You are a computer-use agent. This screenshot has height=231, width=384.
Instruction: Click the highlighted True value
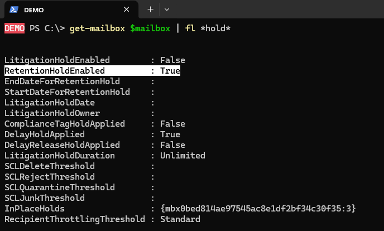pyautogui.click(x=170, y=71)
